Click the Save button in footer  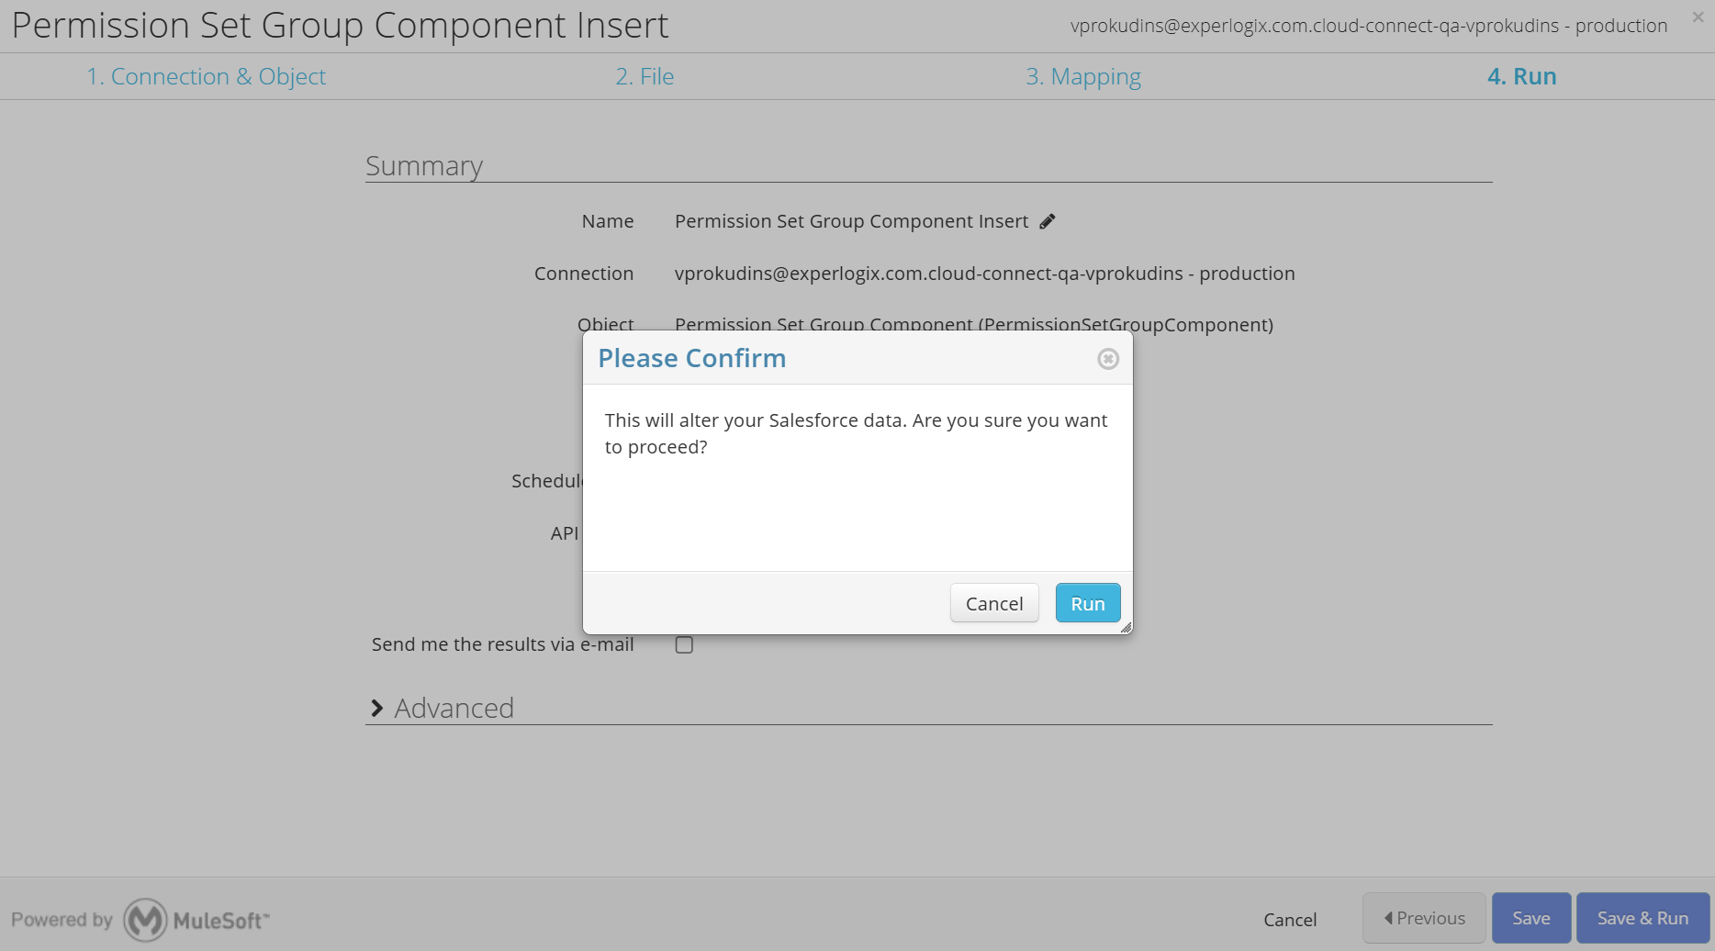[x=1531, y=918]
